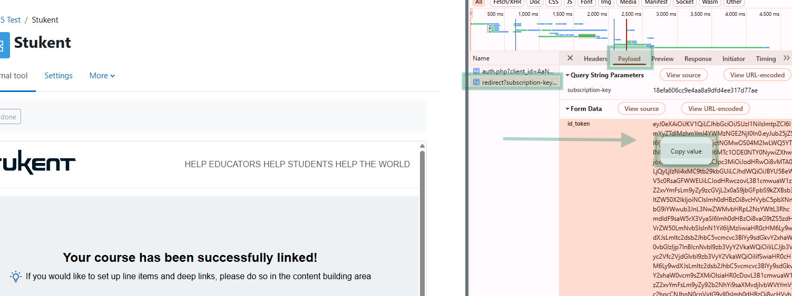Click the 2,500 ms mark on timeline overview

(x=631, y=14)
